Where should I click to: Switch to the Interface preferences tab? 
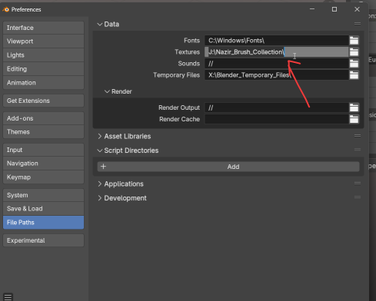[x=43, y=28]
